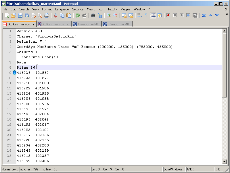Toggle synchronized horizontal scrolling icon

131,15
